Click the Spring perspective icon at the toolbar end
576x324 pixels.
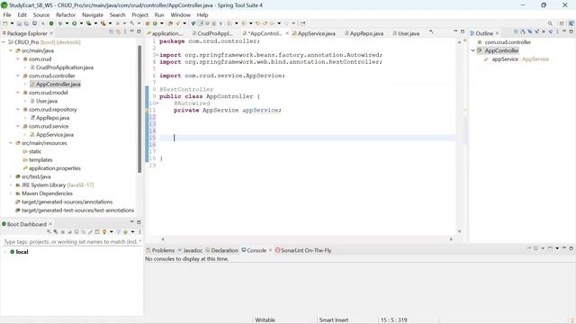571,23
